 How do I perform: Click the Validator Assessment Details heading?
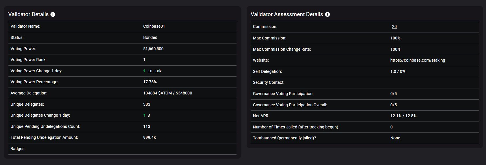pyautogui.click(x=286, y=14)
